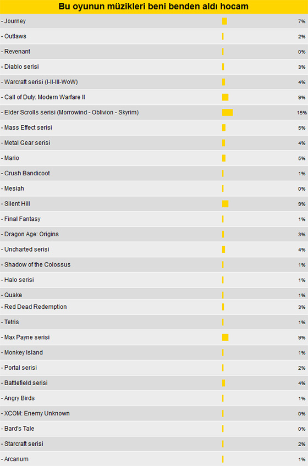Click the Starcraft serisi entry
The image size is (308, 466).
[154, 443]
